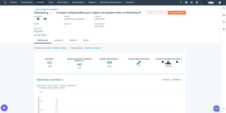Open the Rapports navigation menu
Screen dimensions: 226x113
pos(93,3)
